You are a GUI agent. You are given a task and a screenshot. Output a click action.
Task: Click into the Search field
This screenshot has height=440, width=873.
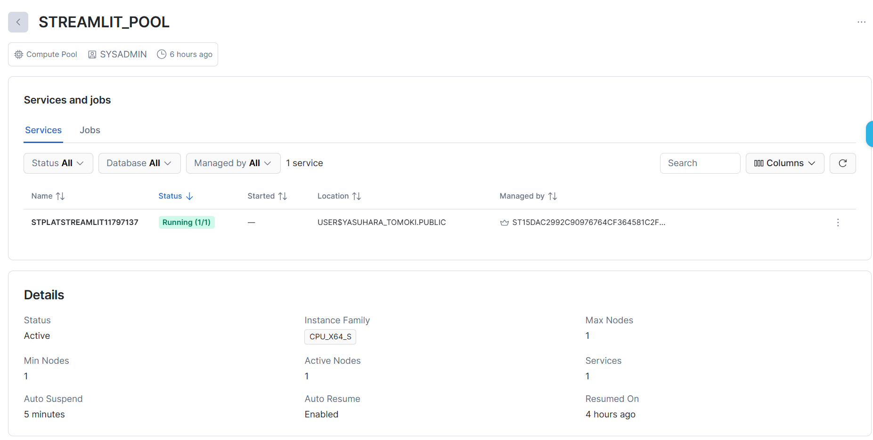(700, 163)
